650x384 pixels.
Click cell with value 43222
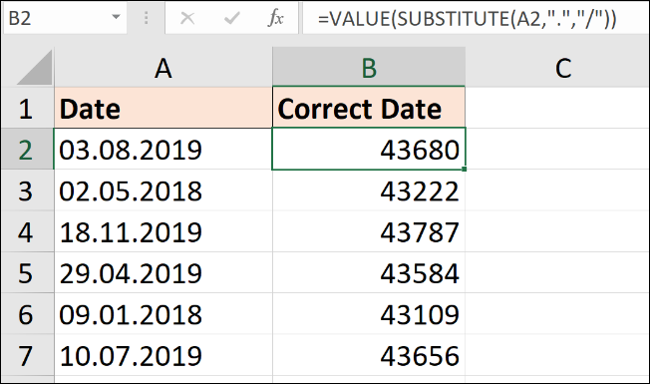click(x=369, y=191)
